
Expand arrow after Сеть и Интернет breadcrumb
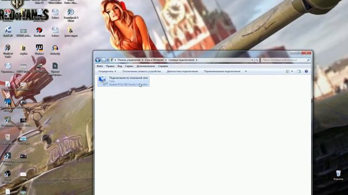tap(166, 60)
